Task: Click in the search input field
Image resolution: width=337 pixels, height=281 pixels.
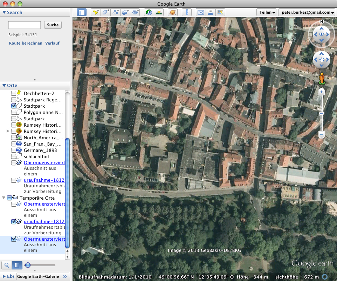Action: pyautogui.click(x=25, y=25)
